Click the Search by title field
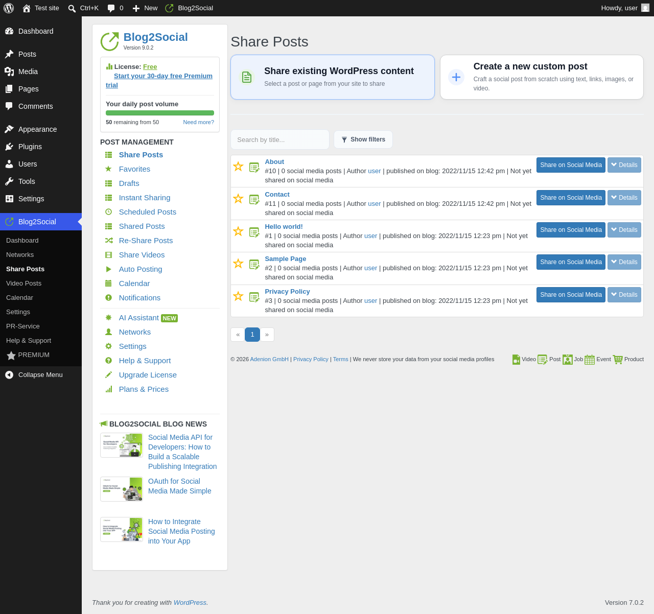 tap(280, 139)
